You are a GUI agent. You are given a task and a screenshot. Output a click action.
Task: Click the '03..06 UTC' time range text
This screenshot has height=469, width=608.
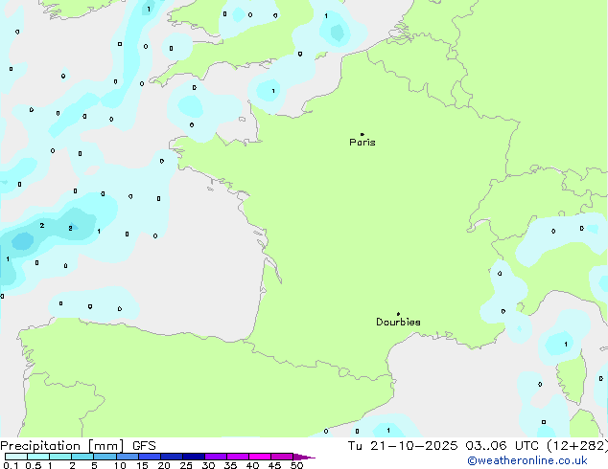[502, 446]
